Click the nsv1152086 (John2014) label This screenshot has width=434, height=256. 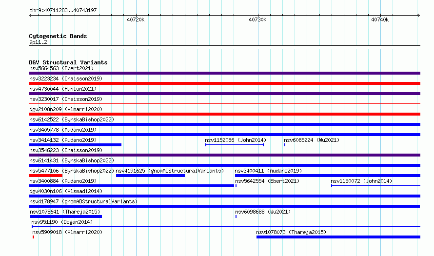coord(236,140)
